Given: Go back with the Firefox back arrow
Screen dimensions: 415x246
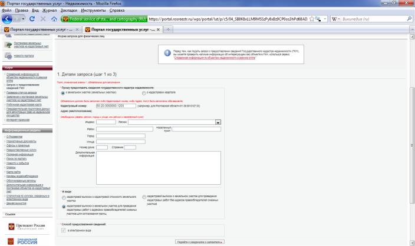Looking at the screenshot, I should (7, 19).
